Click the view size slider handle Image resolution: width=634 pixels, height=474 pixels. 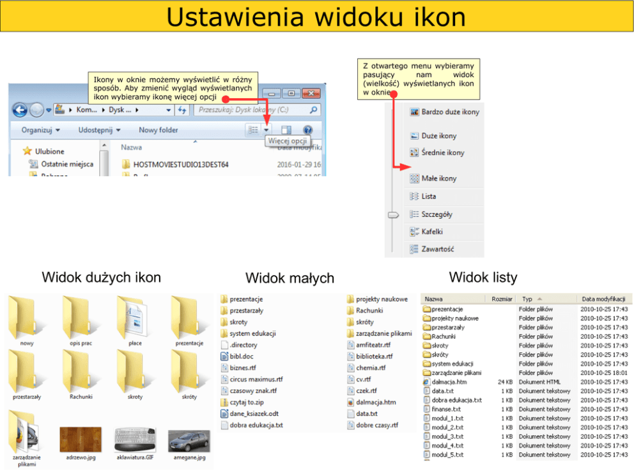click(393, 216)
